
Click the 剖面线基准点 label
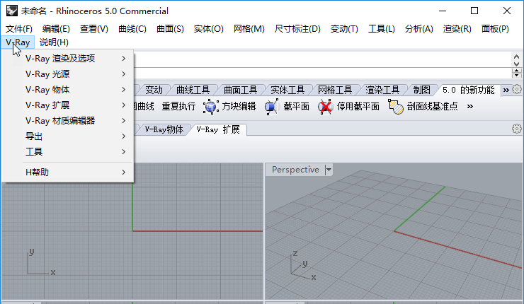pyautogui.click(x=432, y=107)
